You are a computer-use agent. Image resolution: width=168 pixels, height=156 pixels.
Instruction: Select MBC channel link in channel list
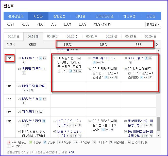[x=40, y=24]
